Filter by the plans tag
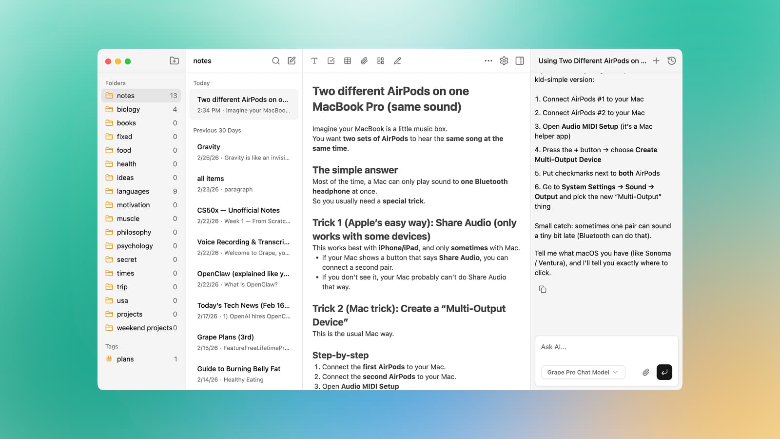This screenshot has height=439, width=780. 141,359
